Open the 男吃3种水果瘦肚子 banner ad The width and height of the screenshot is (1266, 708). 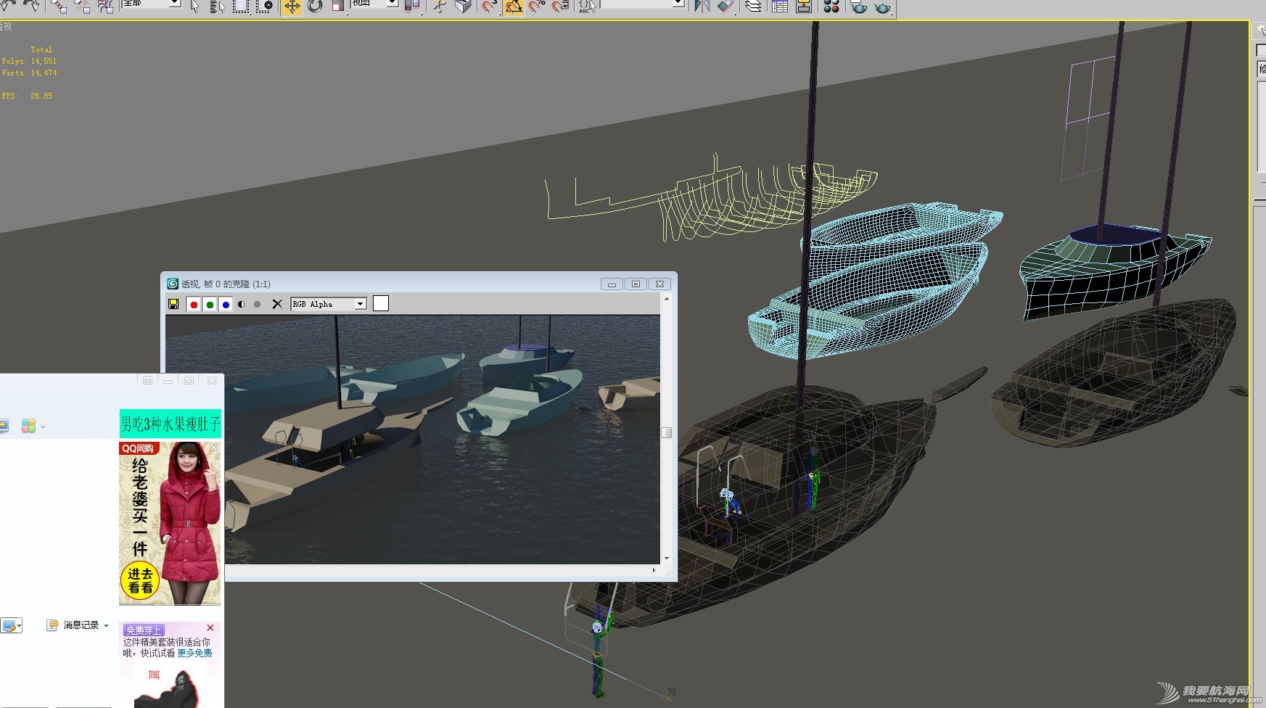point(170,424)
